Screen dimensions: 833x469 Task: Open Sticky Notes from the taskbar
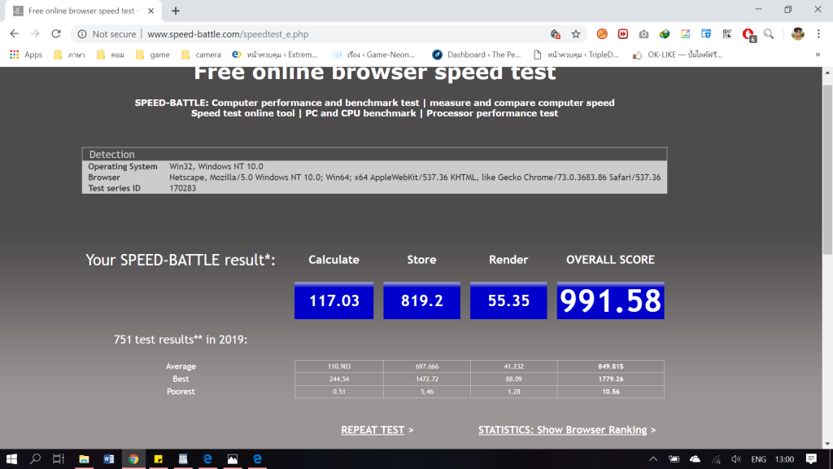click(159, 459)
